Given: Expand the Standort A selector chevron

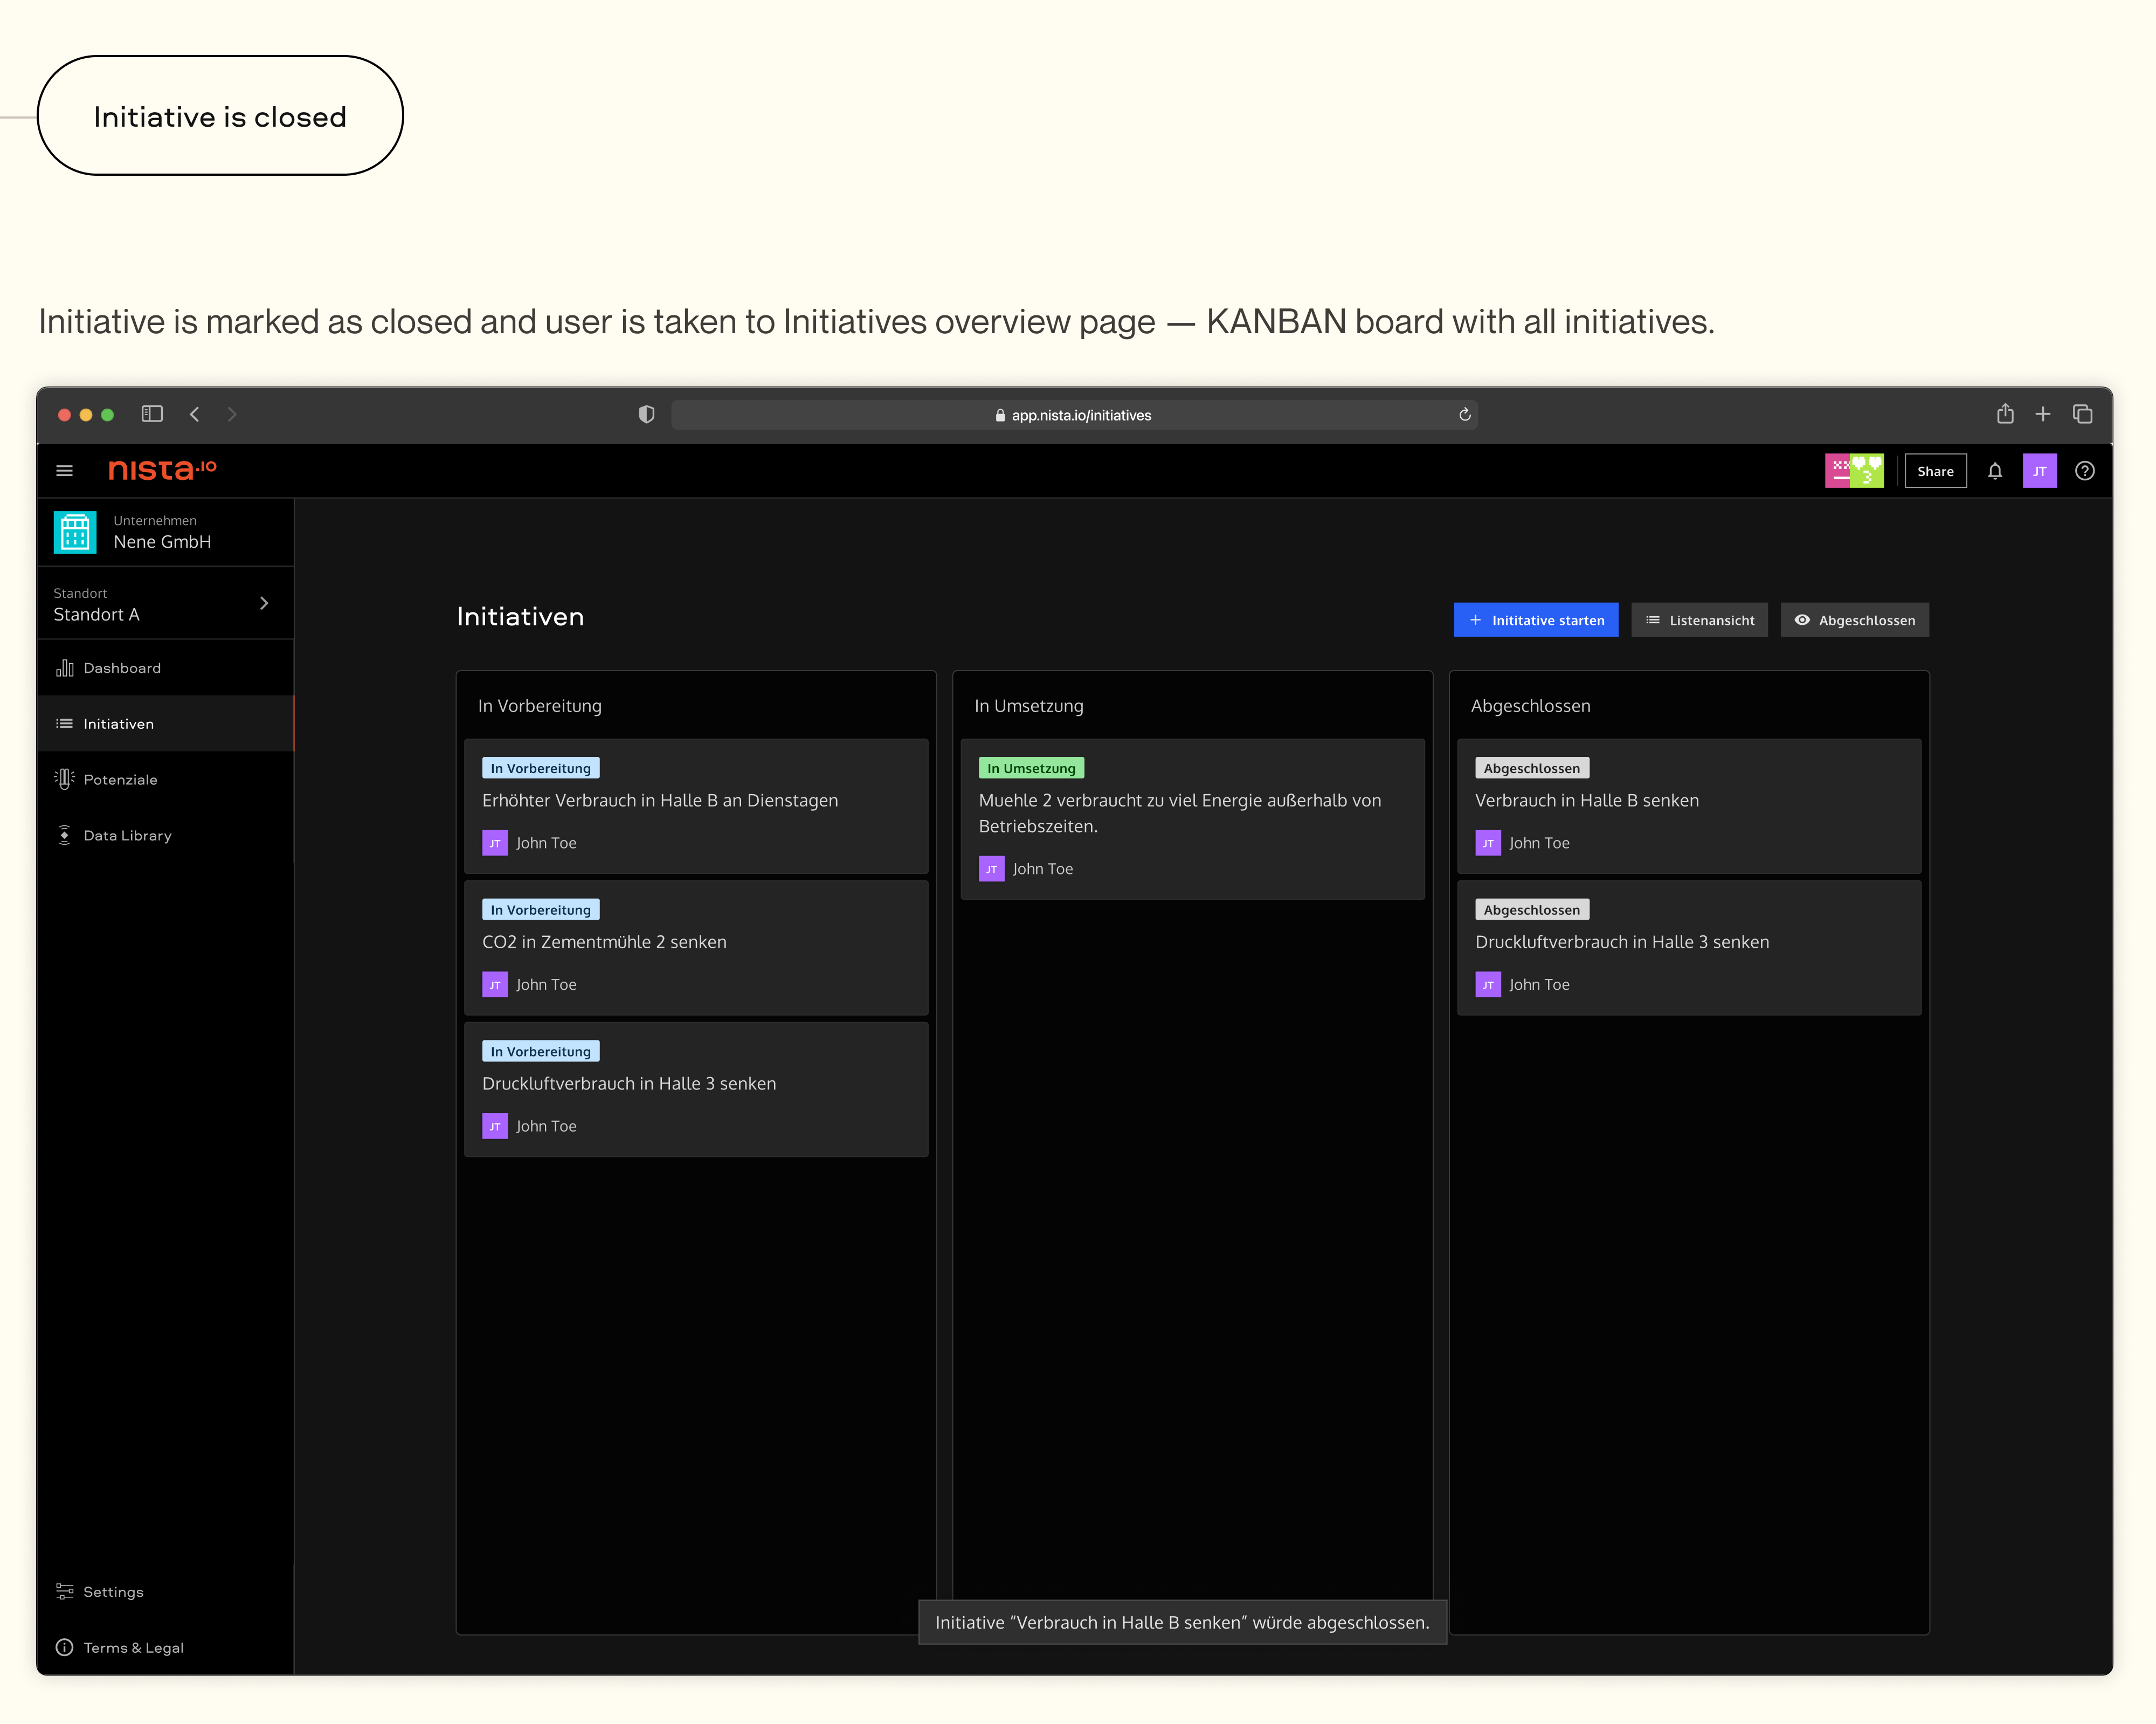Looking at the screenshot, I should tap(264, 603).
